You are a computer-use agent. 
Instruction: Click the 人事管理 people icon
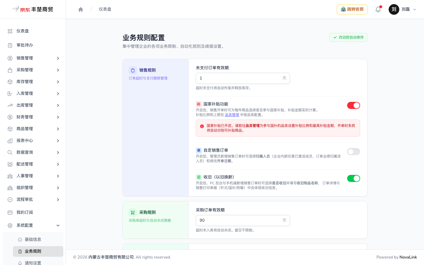pyautogui.click(x=10, y=176)
